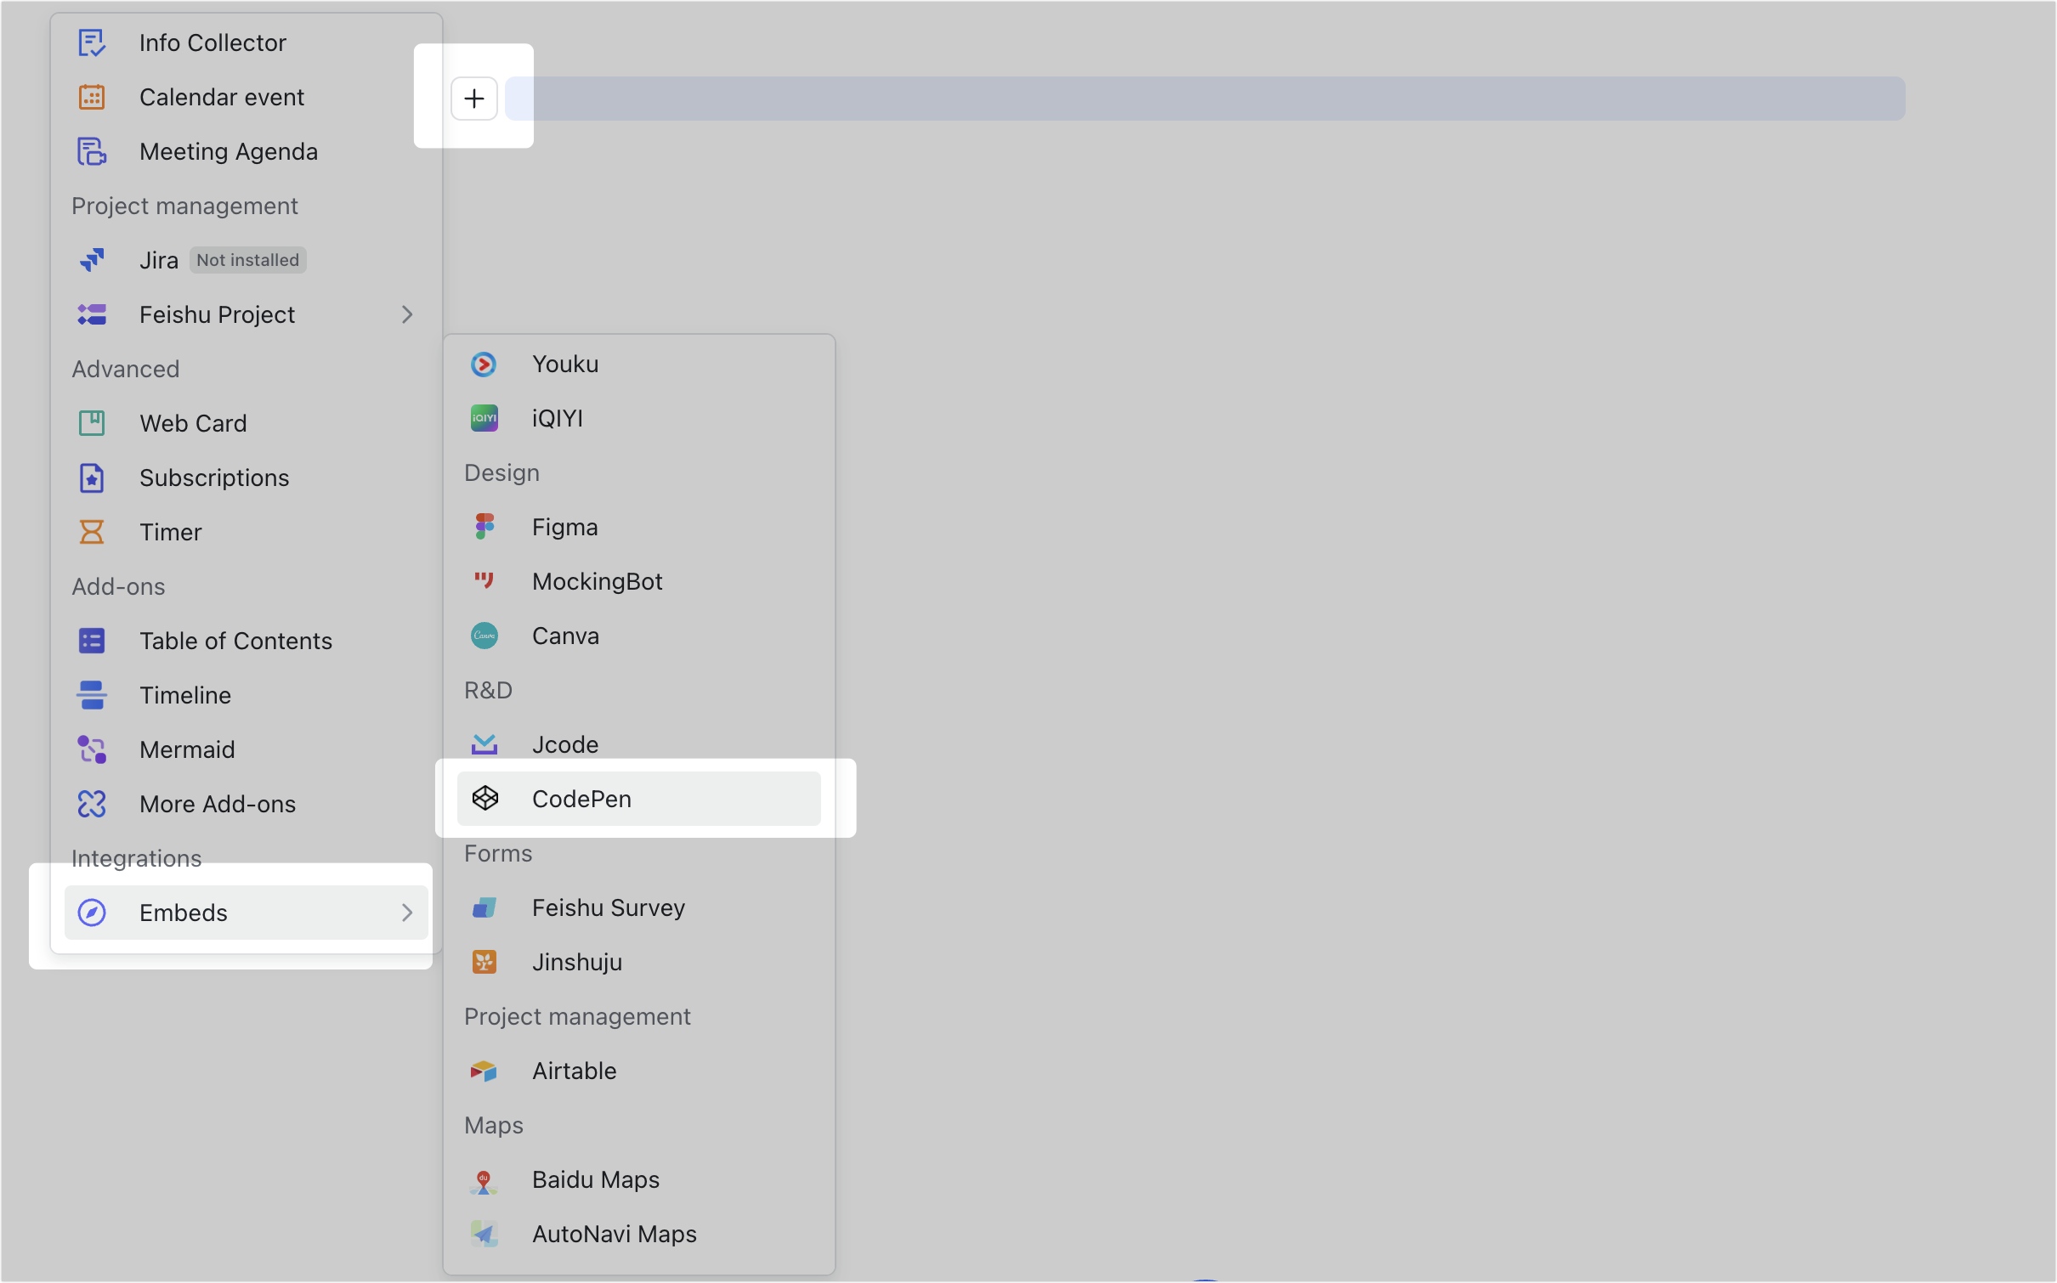Select the Meeting Agenda icon

(91, 150)
